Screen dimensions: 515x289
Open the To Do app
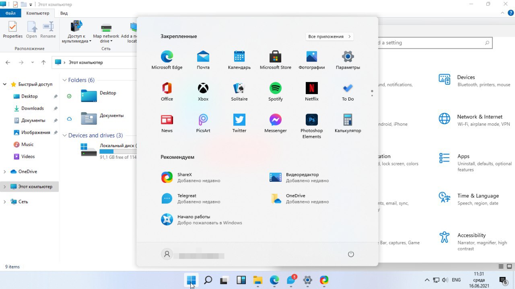pos(348,92)
